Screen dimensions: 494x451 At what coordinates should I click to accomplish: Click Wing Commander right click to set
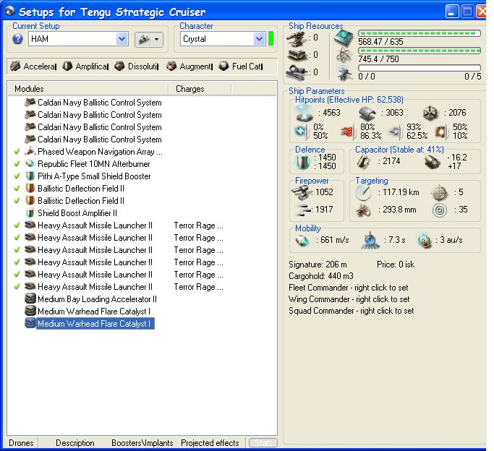349,299
